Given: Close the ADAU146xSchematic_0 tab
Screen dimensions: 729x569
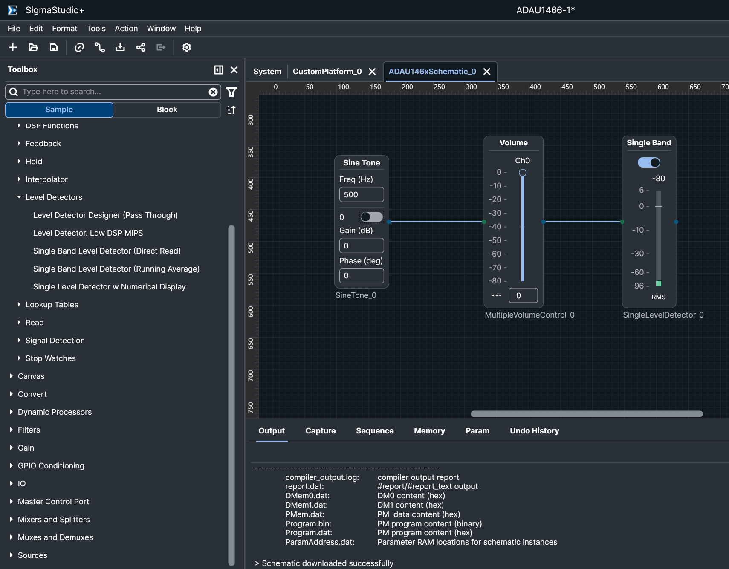Looking at the screenshot, I should [x=487, y=72].
